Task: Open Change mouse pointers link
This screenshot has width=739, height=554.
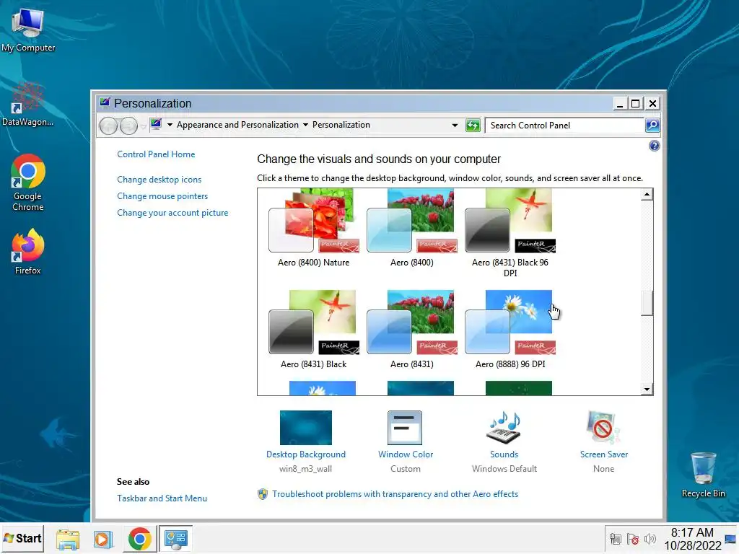Action: [x=162, y=196]
